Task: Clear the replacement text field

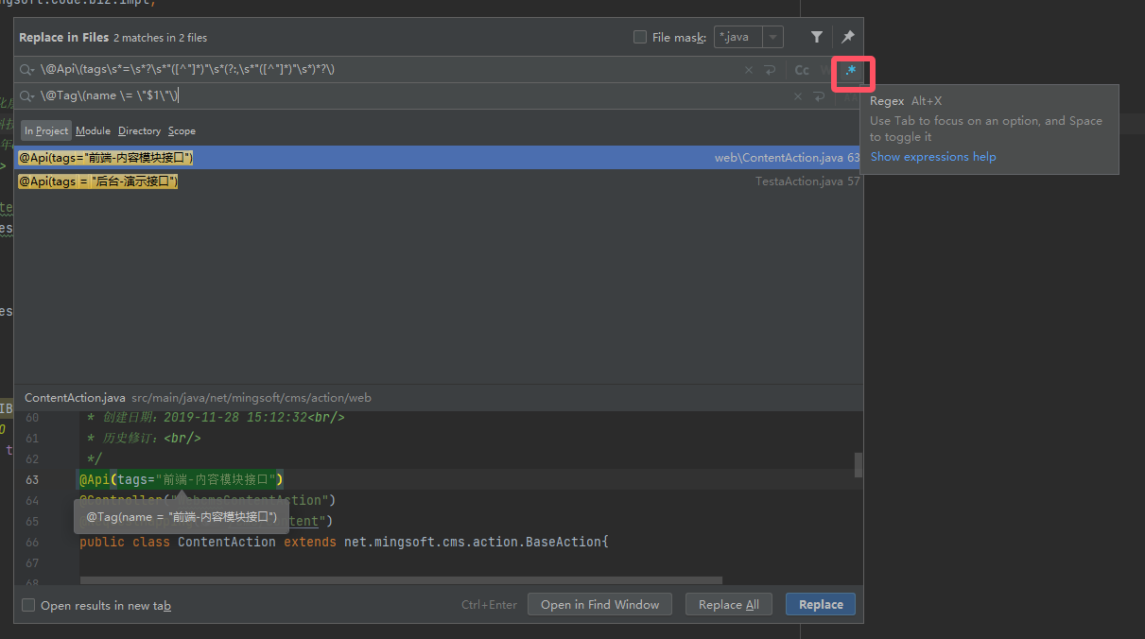Action: coord(797,96)
